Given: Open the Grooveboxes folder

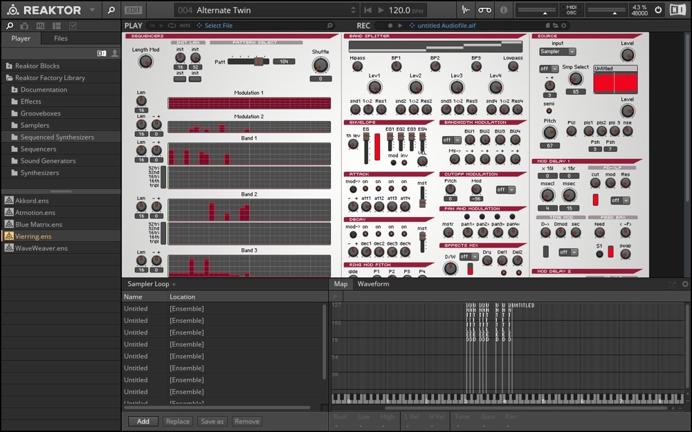Looking at the screenshot, I should 41,113.
